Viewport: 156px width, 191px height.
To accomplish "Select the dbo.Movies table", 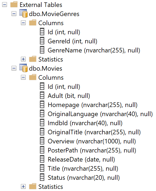I will [46, 68].
